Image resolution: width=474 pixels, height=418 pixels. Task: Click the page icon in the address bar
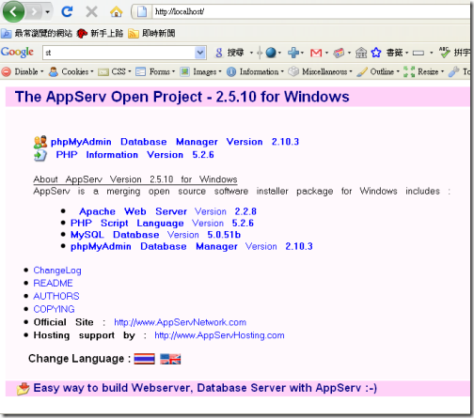142,12
